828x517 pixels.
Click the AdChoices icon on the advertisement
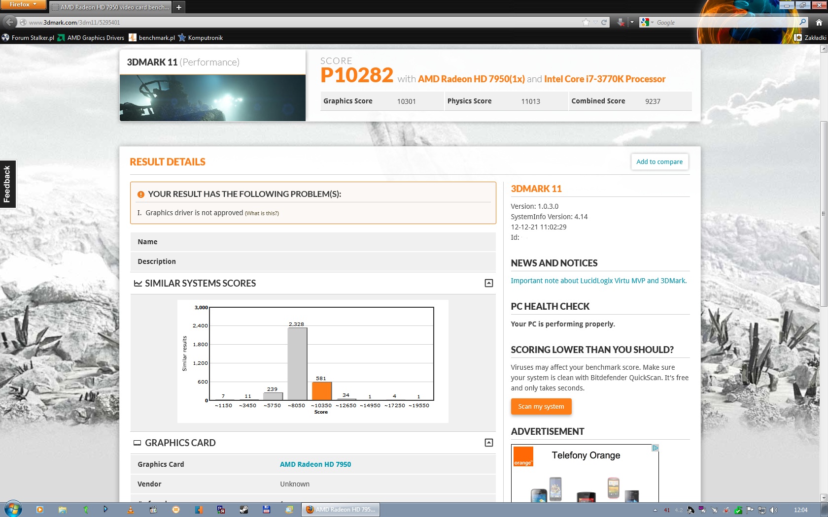point(655,448)
